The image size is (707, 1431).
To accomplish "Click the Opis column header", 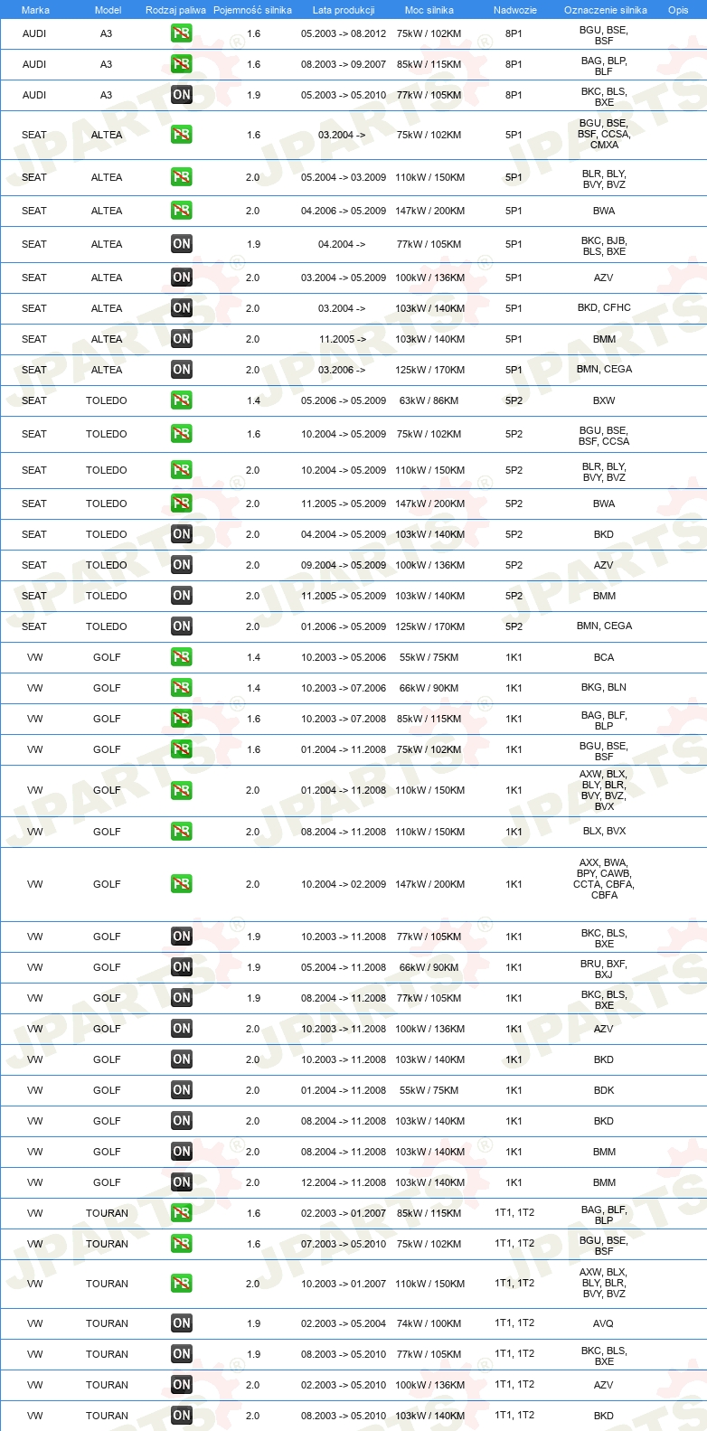I will [678, 10].
